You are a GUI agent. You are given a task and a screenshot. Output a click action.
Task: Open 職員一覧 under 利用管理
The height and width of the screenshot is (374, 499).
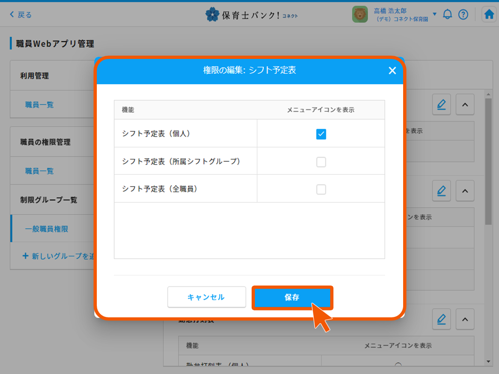(x=39, y=105)
